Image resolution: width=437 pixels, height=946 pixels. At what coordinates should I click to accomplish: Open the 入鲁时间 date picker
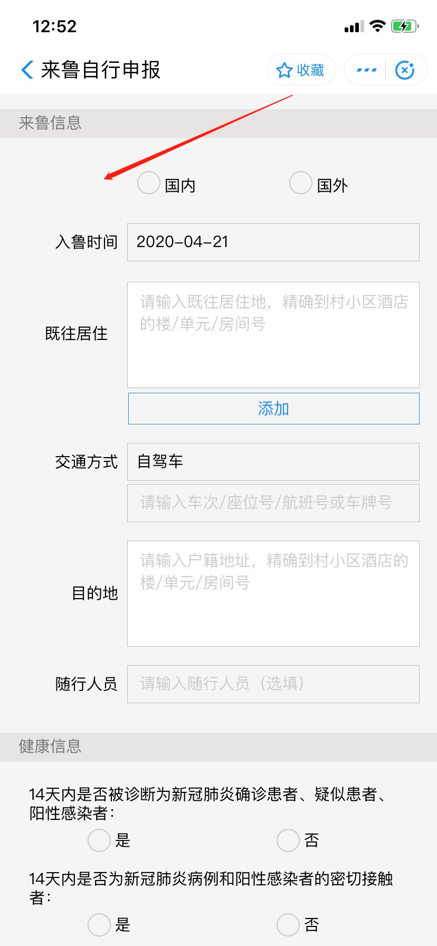point(273,242)
